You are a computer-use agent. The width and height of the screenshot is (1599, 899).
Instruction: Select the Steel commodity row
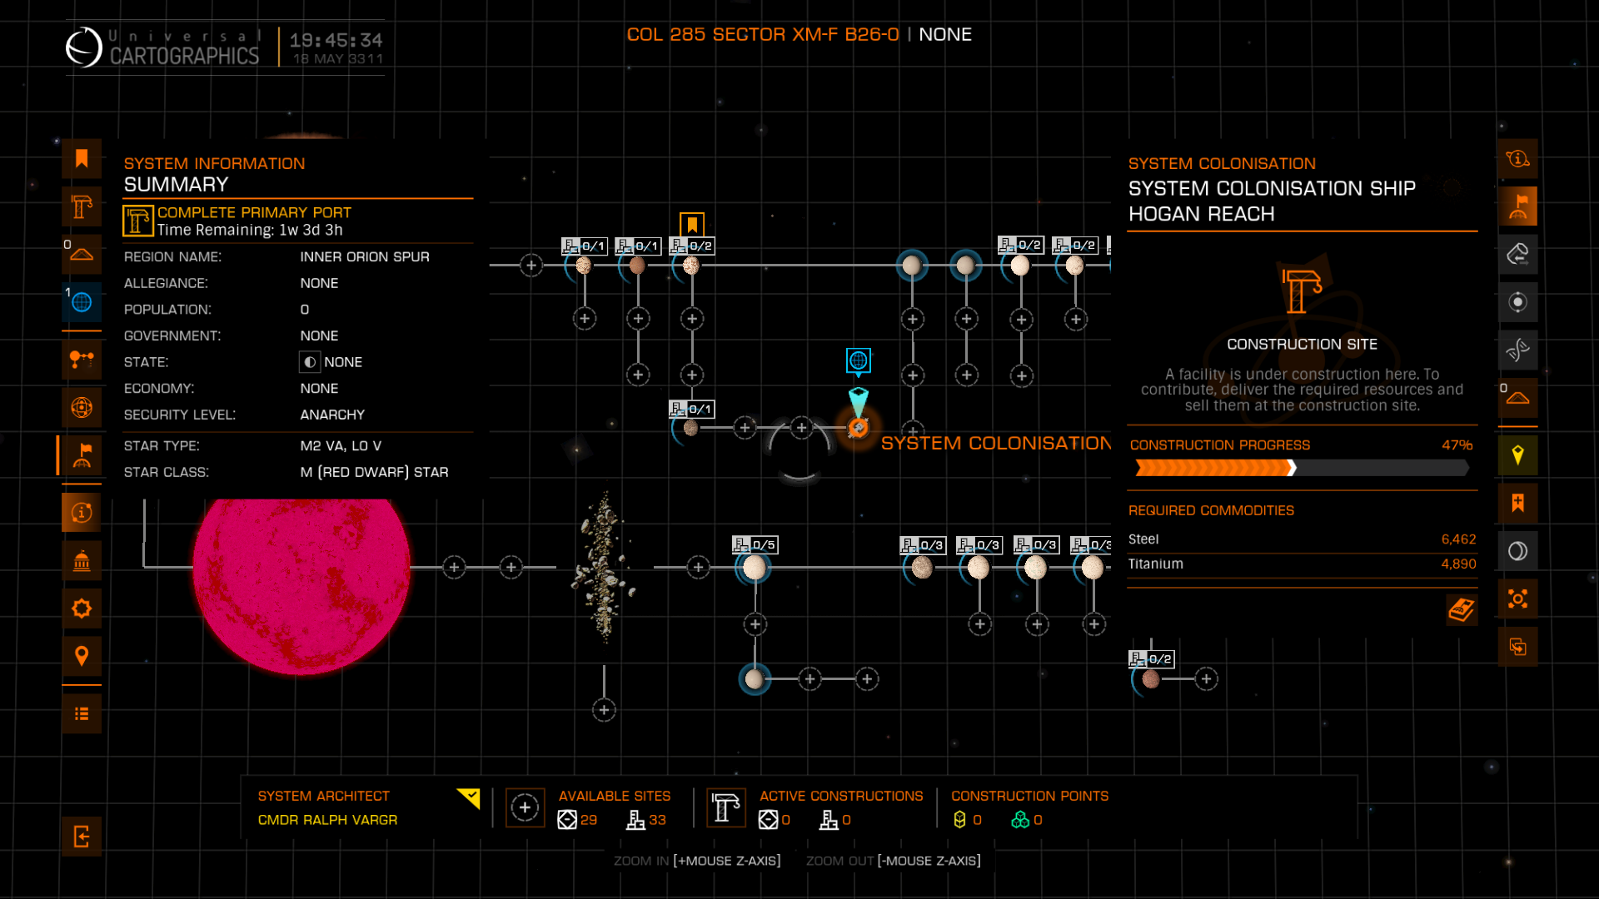point(1302,539)
